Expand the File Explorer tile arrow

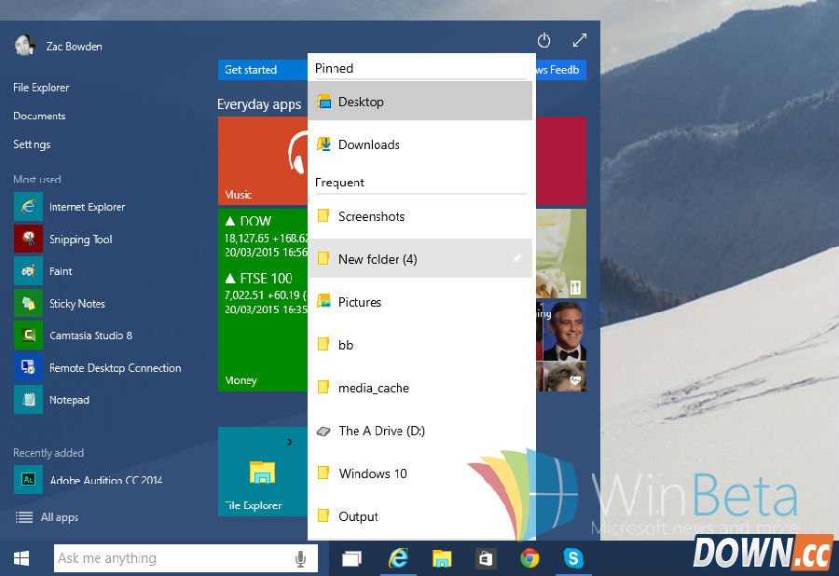290,442
